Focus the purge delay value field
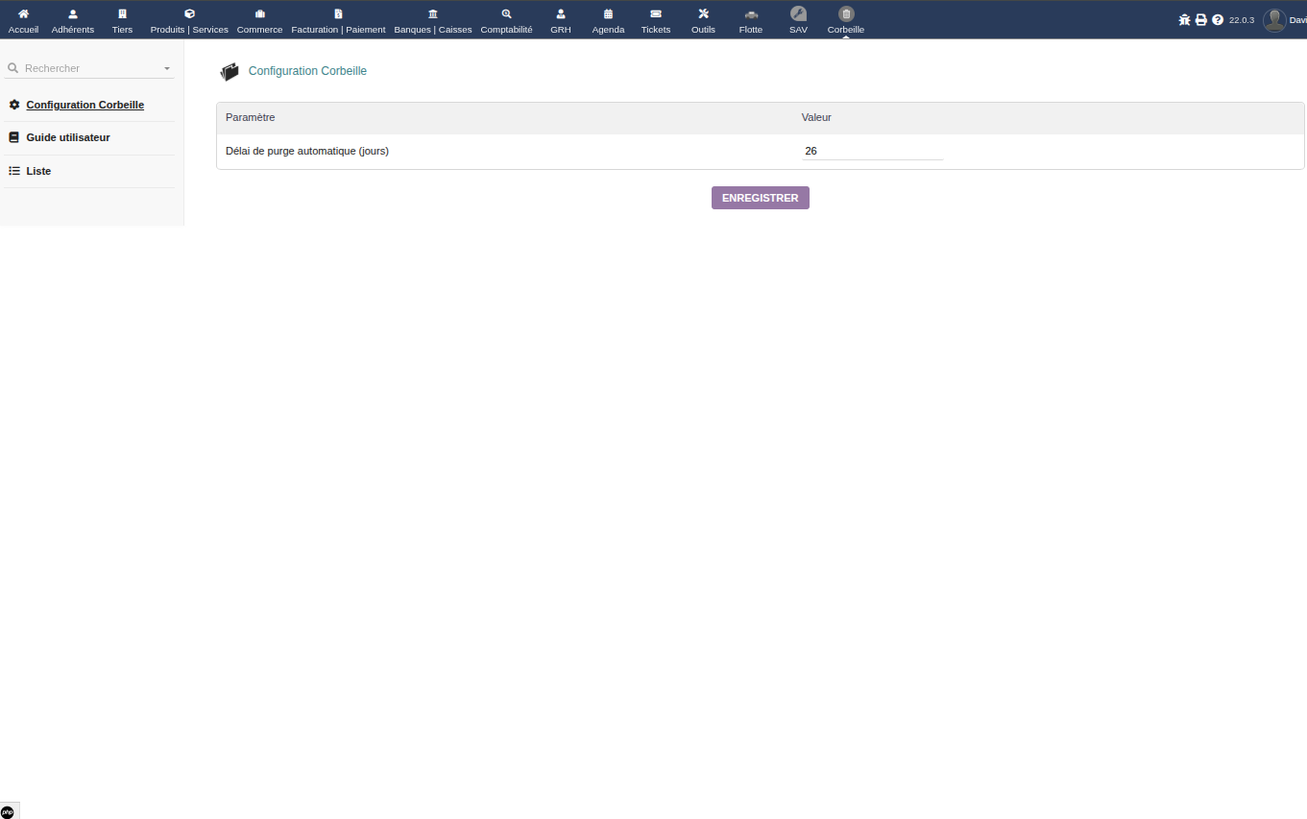Image resolution: width=1307 pixels, height=819 pixels. (873, 151)
